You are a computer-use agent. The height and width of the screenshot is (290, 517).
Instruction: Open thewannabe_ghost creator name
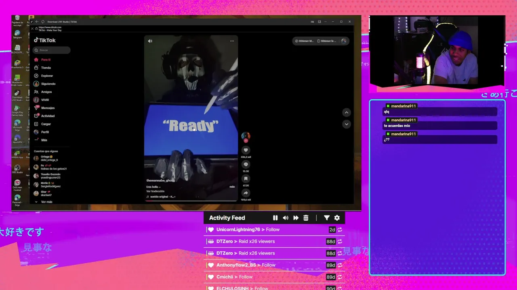point(160,180)
